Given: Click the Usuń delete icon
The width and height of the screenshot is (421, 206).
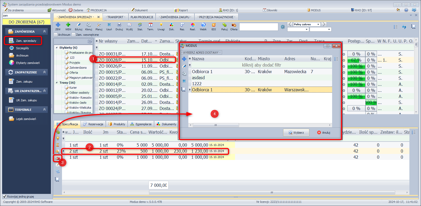Looking at the screenshot, I should (109, 25).
